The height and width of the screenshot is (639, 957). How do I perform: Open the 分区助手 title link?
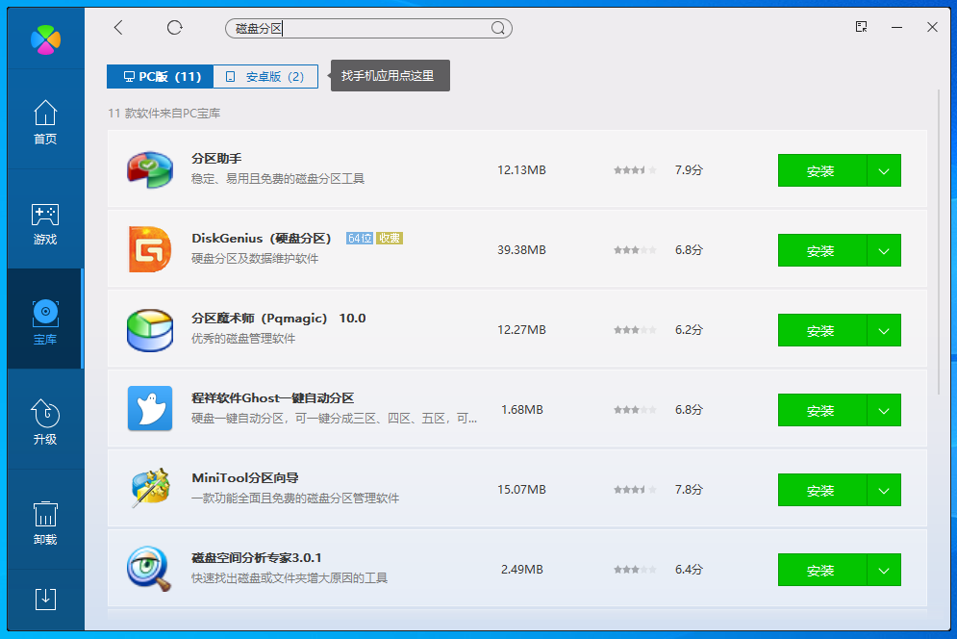216,158
